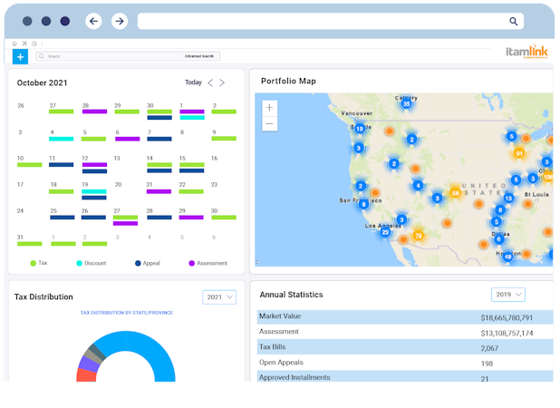The image size is (560, 408).
Task: Click the blue plus add button
Action: [20, 56]
